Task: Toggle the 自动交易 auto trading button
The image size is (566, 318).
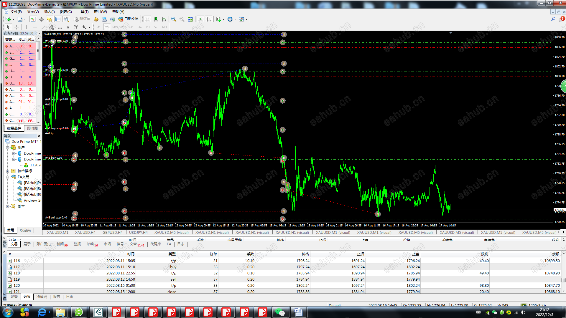Action: click(129, 19)
